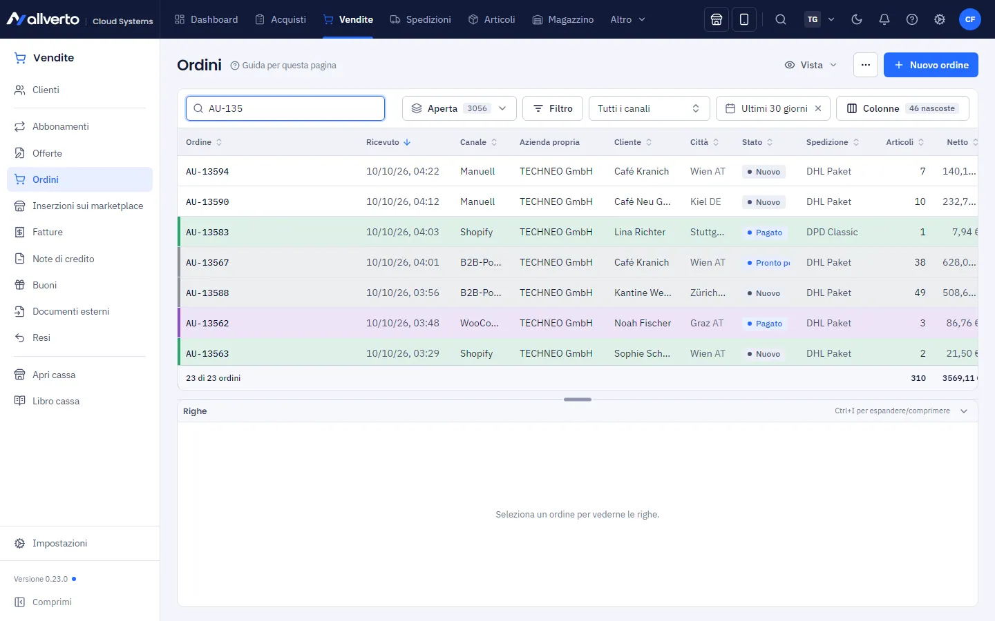Click the search magnifier in top bar
Screen dimensions: 995x621
tap(781, 19)
